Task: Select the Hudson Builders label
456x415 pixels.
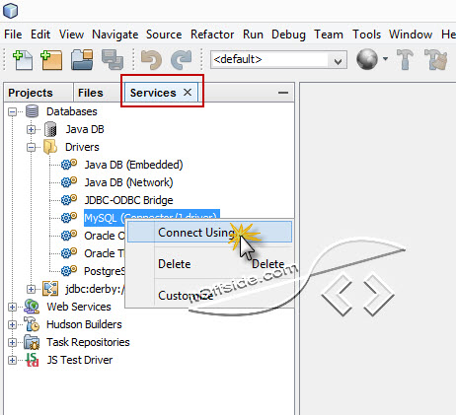Action: click(x=84, y=324)
